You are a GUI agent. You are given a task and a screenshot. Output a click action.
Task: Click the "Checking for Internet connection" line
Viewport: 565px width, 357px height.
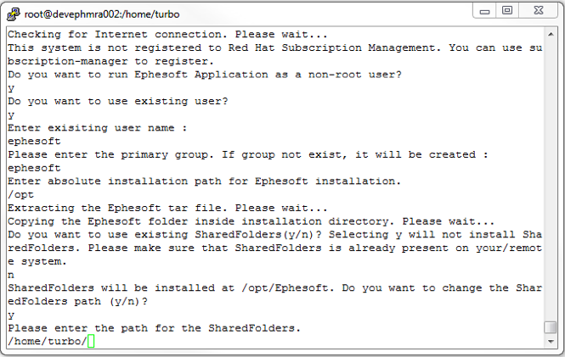pos(167,34)
